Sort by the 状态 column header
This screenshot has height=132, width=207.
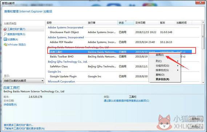click(126, 23)
